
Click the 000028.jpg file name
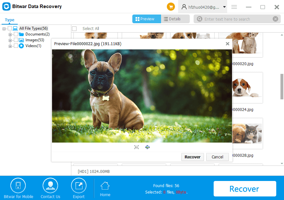click(243, 155)
